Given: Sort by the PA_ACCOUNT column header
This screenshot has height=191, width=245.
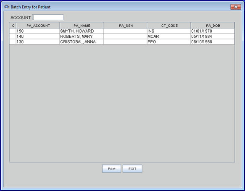Looking at the screenshot, I should 38,26.
